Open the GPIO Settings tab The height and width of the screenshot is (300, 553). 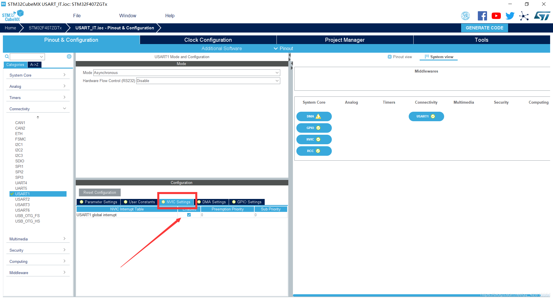247,202
